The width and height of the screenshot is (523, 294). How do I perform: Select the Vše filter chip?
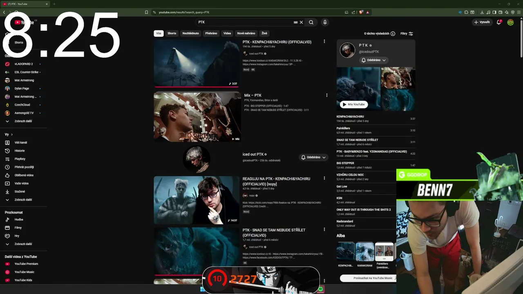coord(159,33)
